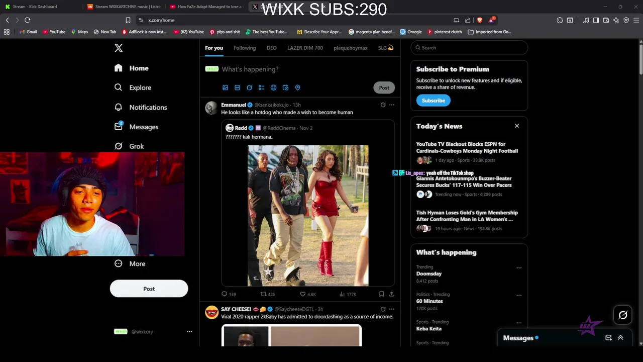
Task: Bookmark this page in address bar
Action: 128,20
